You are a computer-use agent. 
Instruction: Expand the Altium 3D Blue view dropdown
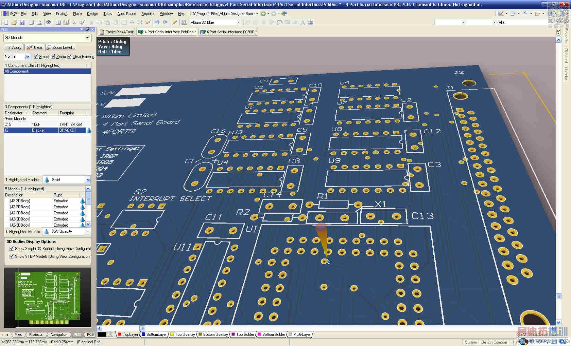click(238, 22)
